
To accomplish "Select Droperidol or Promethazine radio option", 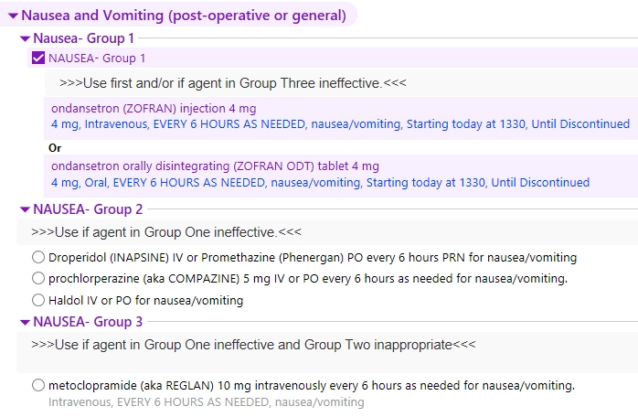I will tap(38, 258).
